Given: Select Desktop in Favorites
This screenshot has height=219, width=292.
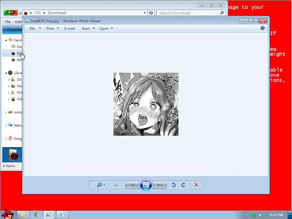Looking at the screenshot, I should click(x=16, y=46).
